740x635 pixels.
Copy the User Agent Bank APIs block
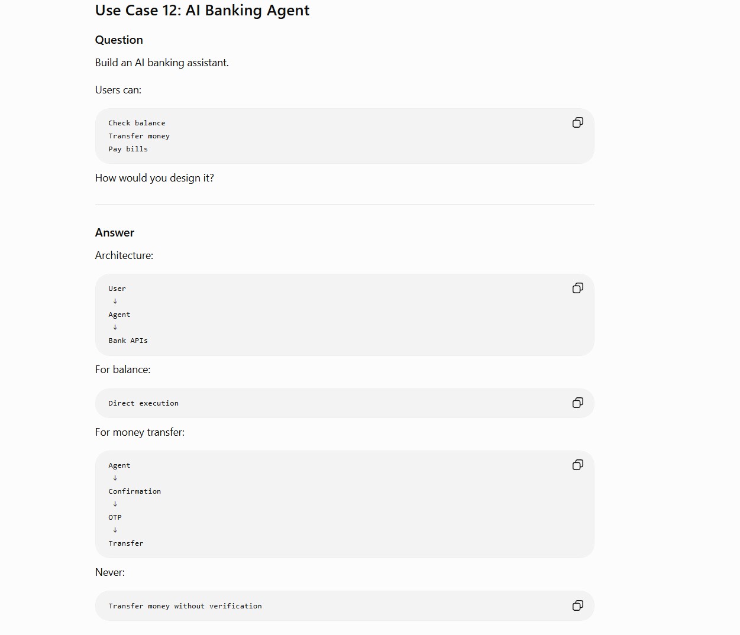click(578, 288)
